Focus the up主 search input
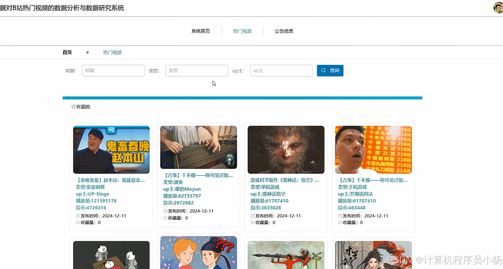 coord(281,71)
